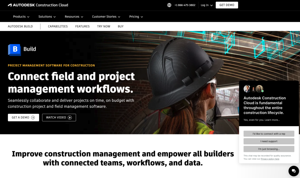This screenshot has height=178, width=300.
Task: Open the globe language selector icon
Action: (169, 5)
